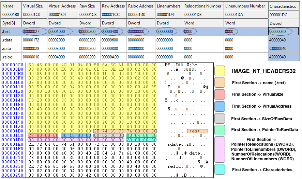This screenshot has width=302, height=179.
Task: Select the lavender PointerToRelocations legend swatch
Action: (x=220, y=149)
